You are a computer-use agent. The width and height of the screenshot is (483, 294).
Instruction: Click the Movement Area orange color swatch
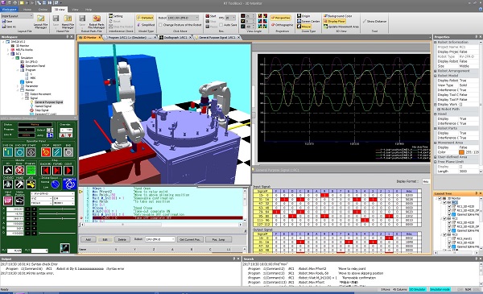461,152
